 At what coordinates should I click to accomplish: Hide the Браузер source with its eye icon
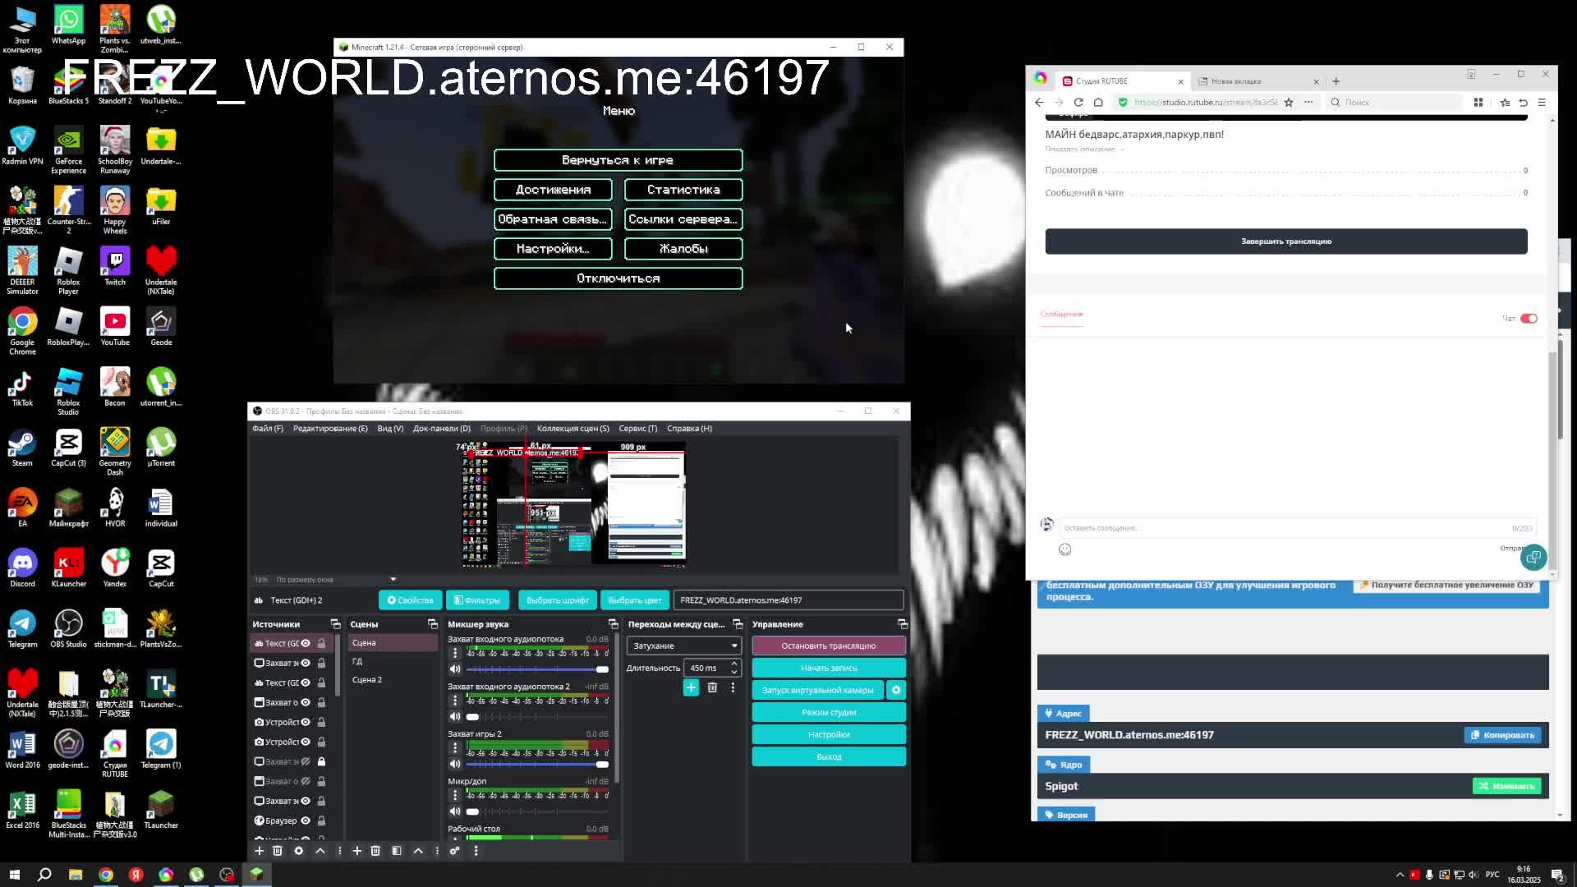coord(306,820)
